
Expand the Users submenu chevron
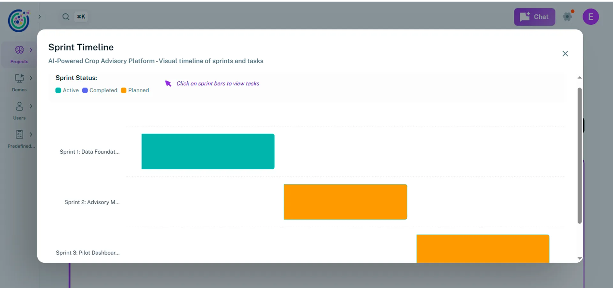pos(31,106)
